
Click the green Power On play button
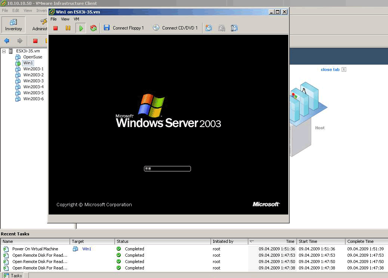(81, 28)
